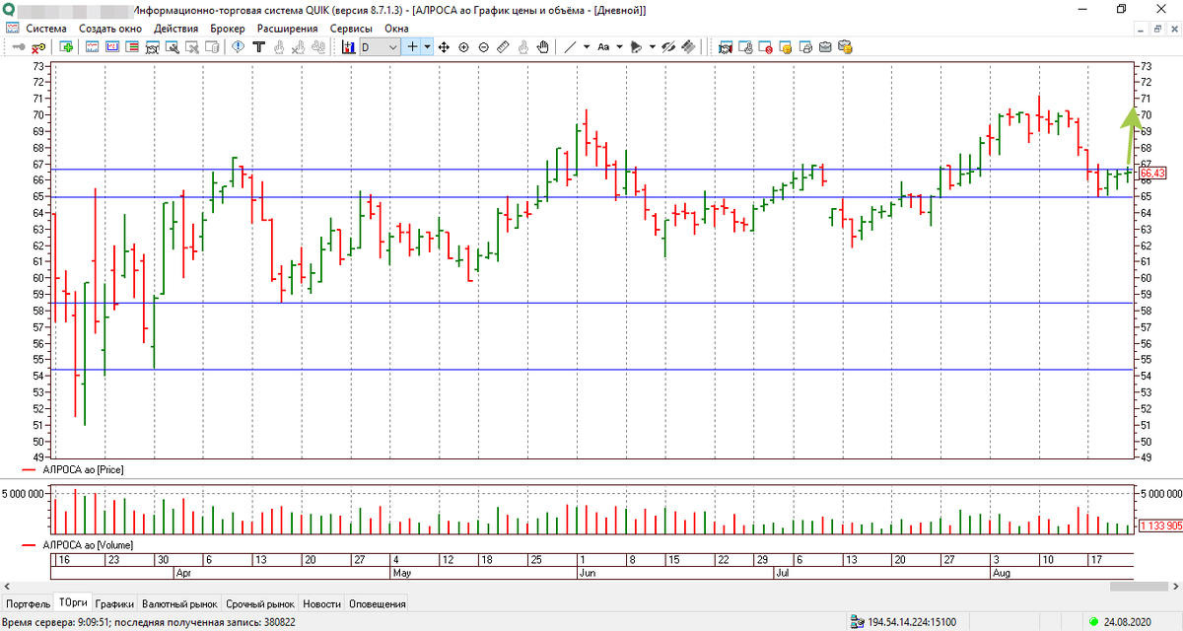This screenshot has height=631, width=1183.
Task: Expand the line tool dropdown arrow
Action: 587,46
